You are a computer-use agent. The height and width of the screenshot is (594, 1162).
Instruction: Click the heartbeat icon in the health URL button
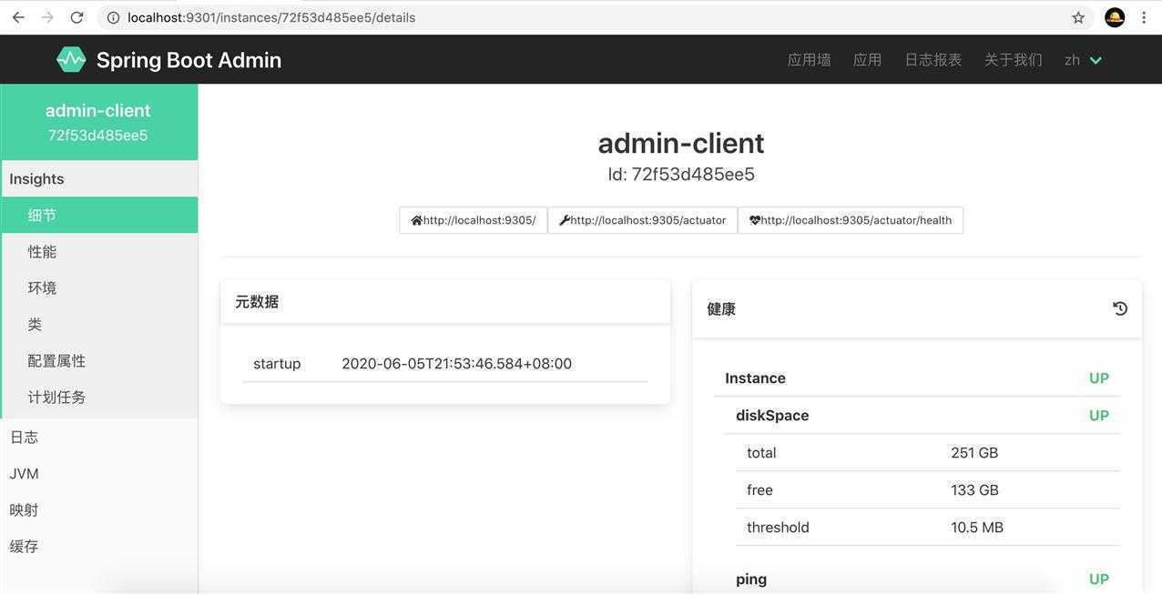(x=755, y=220)
